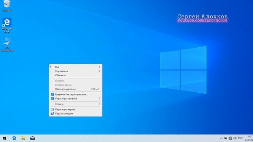This screenshot has height=142, width=253.
Task: Open Графические характеристики menu entry
Action: pyautogui.click(x=76, y=94)
